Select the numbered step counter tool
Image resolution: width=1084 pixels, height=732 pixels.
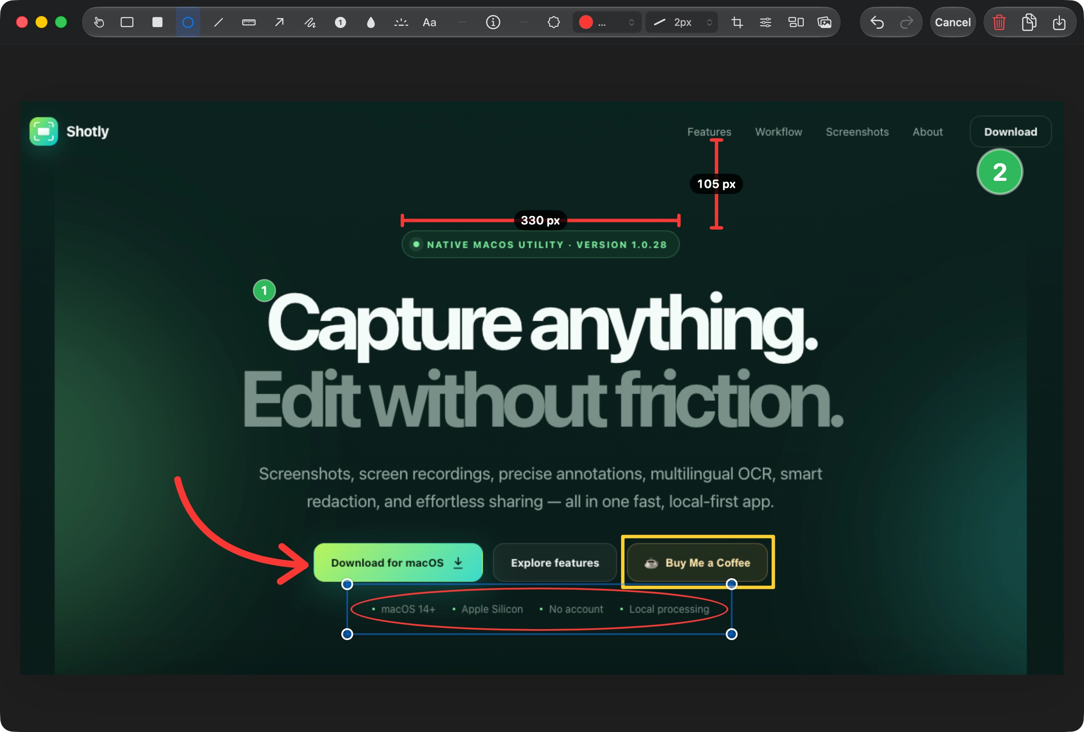click(x=340, y=22)
